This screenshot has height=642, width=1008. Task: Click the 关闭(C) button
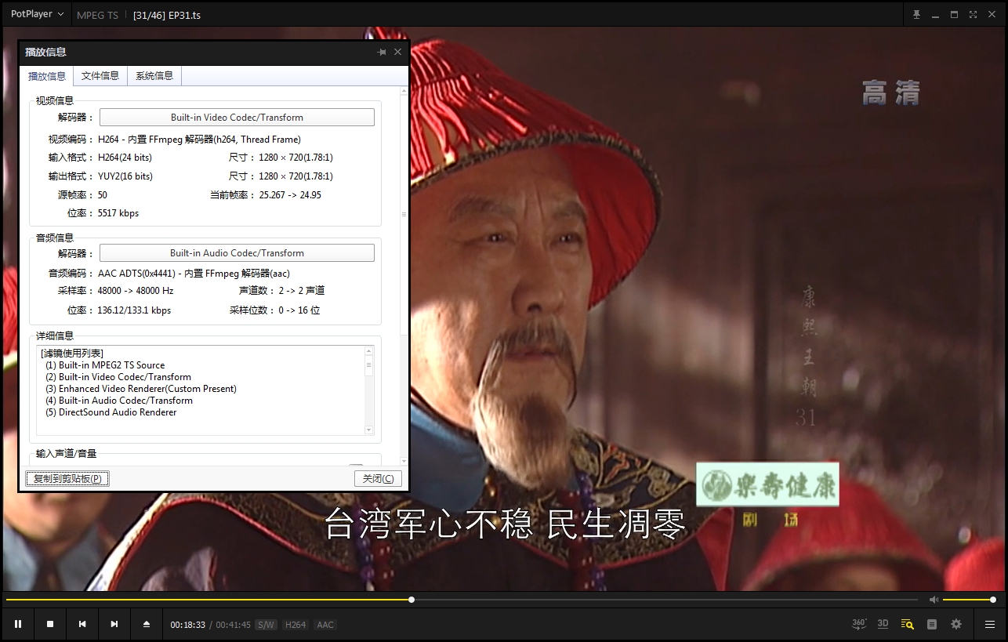[x=379, y=478]
